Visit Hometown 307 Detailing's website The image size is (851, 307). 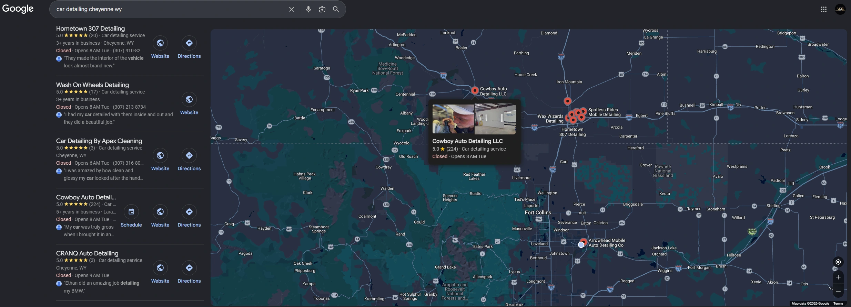(160, 47)
